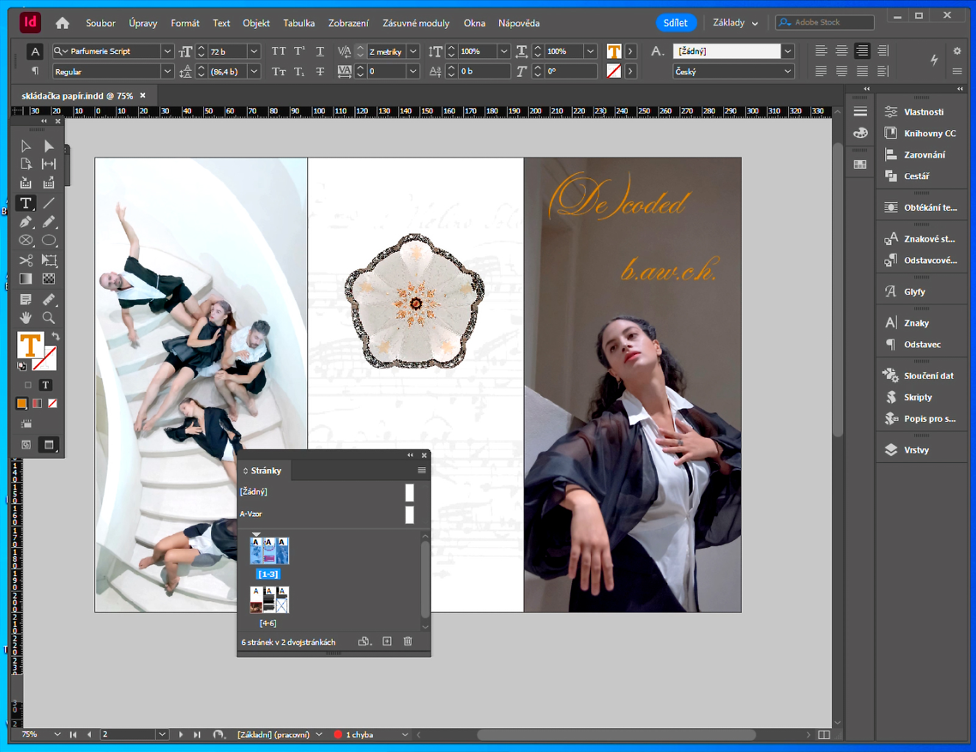The image size is (976, 752).
Task: Open the Objekt menu
Action: pyautogui.click(x=256, y=23)
